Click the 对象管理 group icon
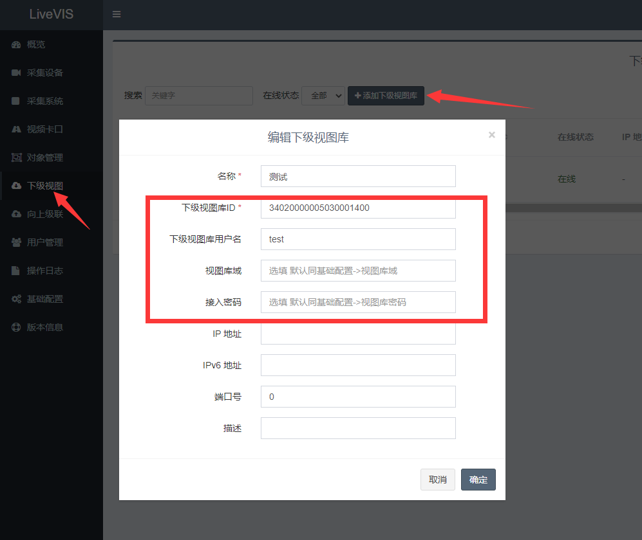642x540 pixels. tap(16, 157)
